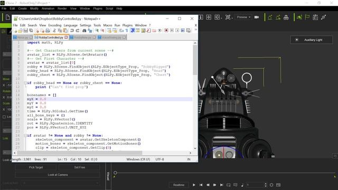Click the Print icon in Notepad++ toolbar
This screenshot has width=338, height=190.
pos(48,31)
